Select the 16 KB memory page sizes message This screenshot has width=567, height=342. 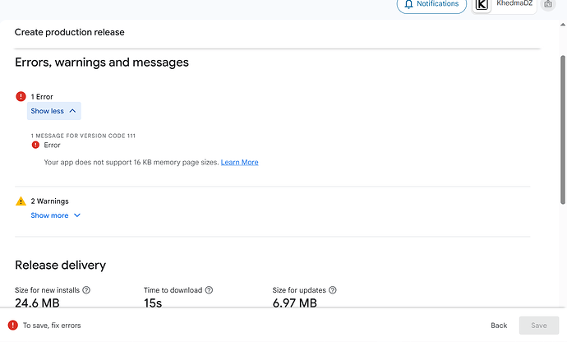pos(131,162)
